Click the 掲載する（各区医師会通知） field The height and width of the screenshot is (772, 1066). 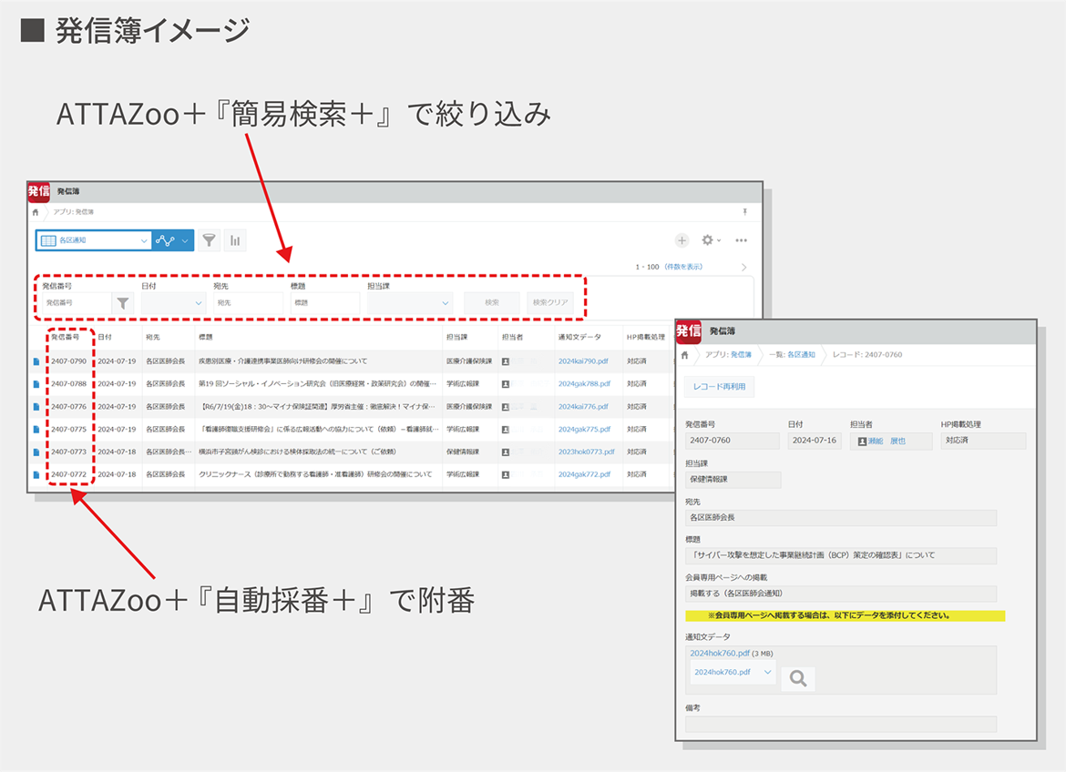pyautogui.click(x=841, y=594)
